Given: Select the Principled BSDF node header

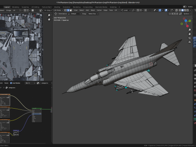Looking at the screenshot, I should [37, 109].
